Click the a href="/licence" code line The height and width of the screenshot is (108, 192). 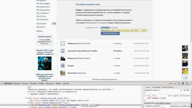coord(52,91)
